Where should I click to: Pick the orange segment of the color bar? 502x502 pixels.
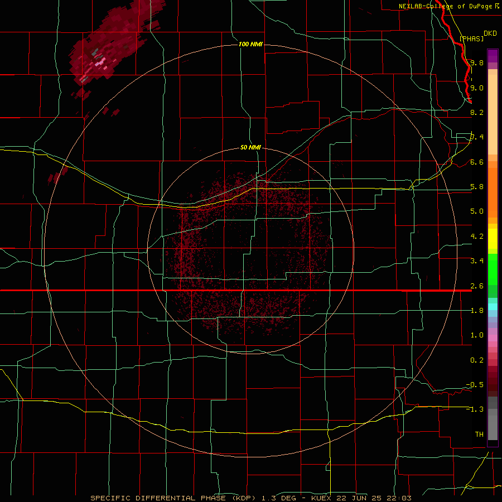click(x=493, y=192)
